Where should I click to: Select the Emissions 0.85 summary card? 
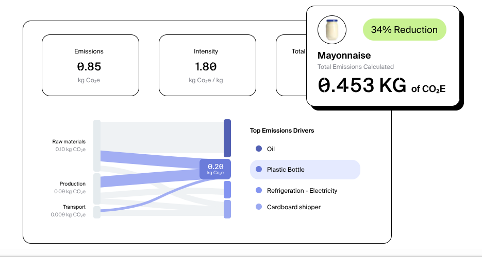click(x=90, y=65)
